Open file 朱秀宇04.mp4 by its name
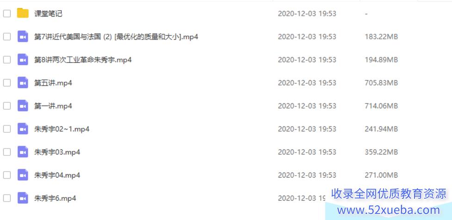This screenshot has width=452, height=220. (x=57, y=175)
